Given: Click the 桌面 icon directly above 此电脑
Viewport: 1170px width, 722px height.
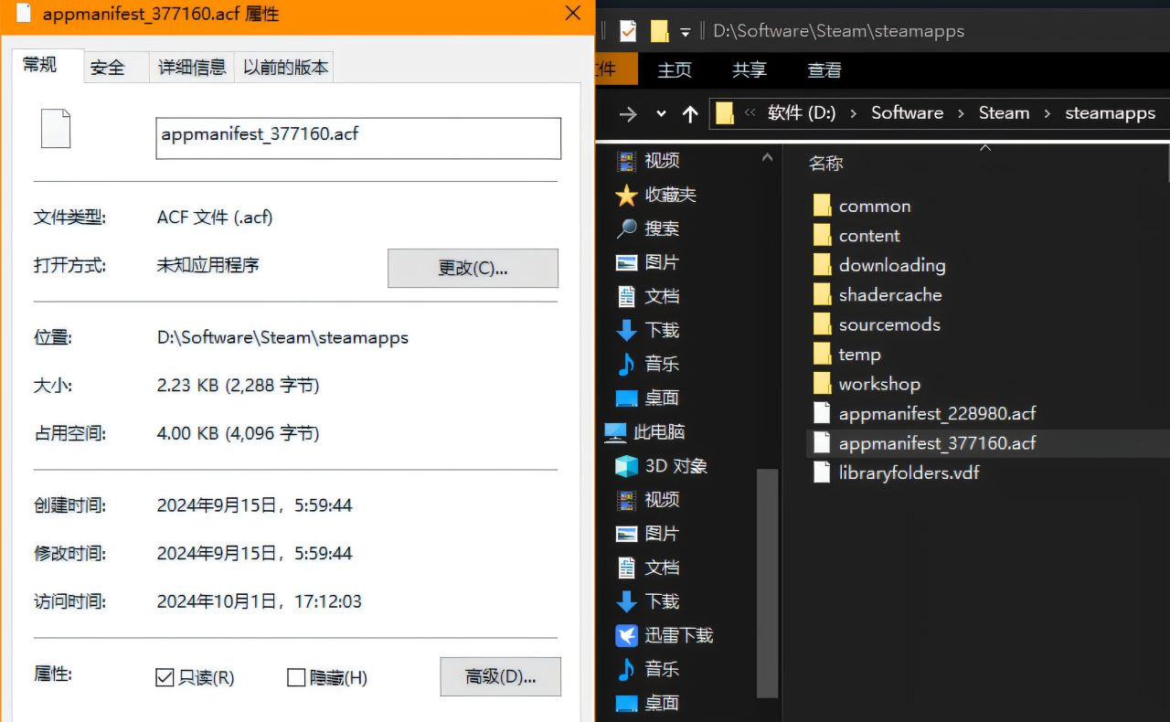Looking at the screenshot, I should (626, 398).
